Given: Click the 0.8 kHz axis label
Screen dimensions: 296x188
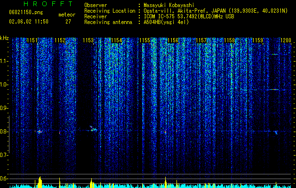Looking at the screenshot, I should point(4,132).
